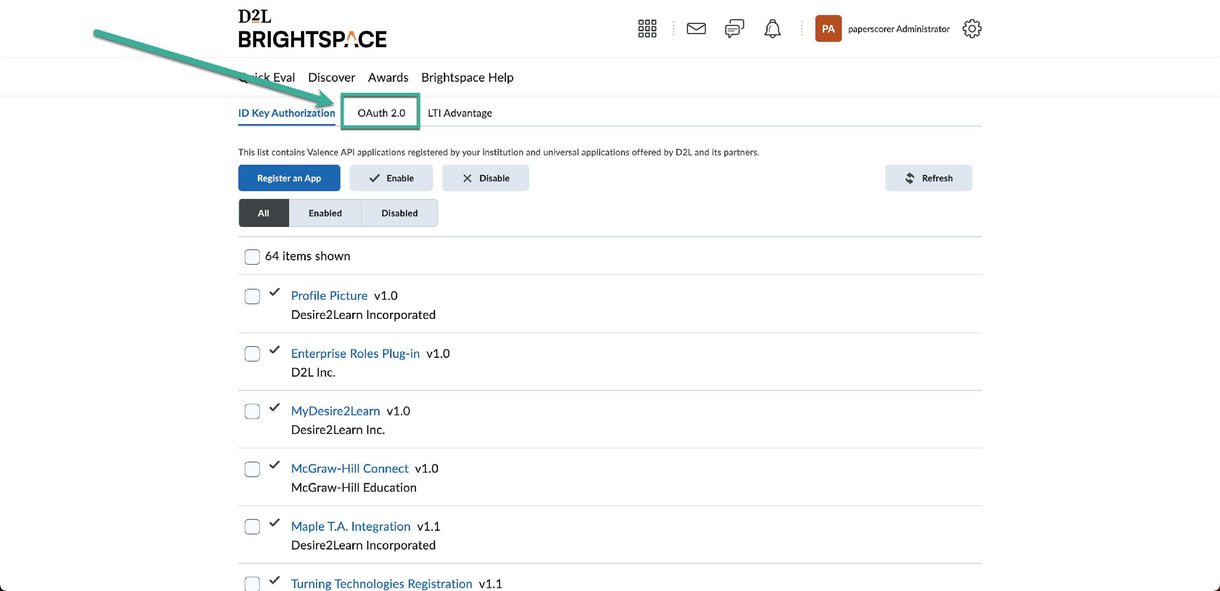
Task: Click the PA user avatar
Action: (828, 28)
